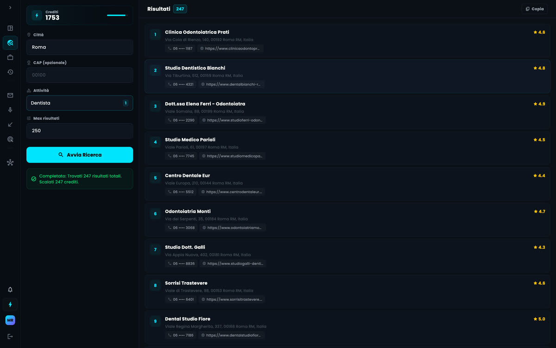
Task: Expand the sidebar with the chevron arrow
Action: click(10, 7)
